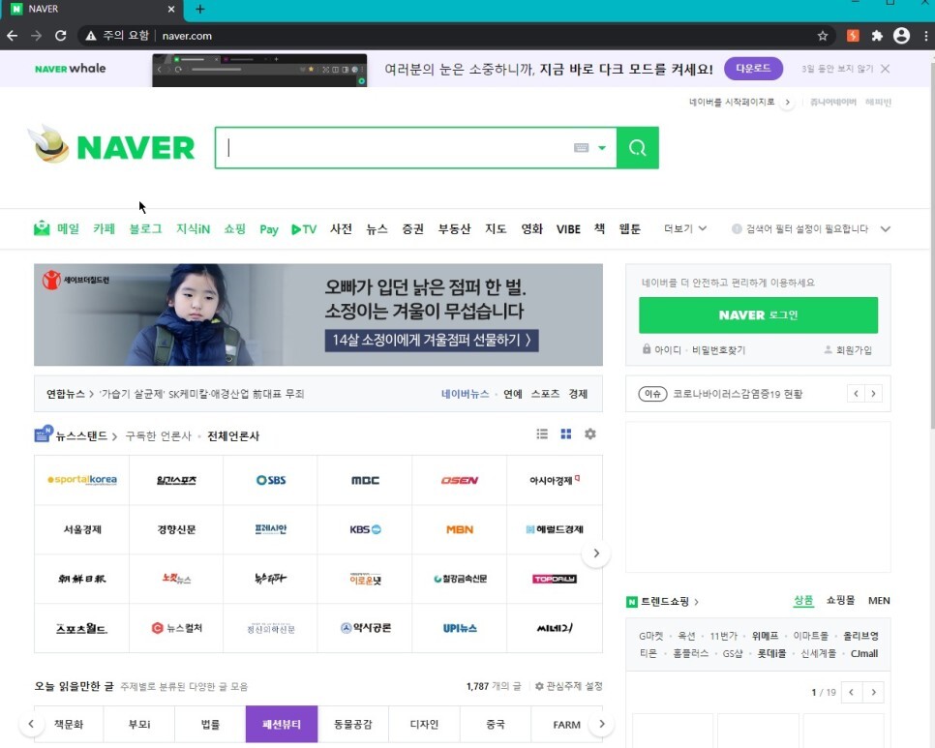Bookmark this page with the star icon
Screen dimensions: 935x748
(x=823, y=36)
